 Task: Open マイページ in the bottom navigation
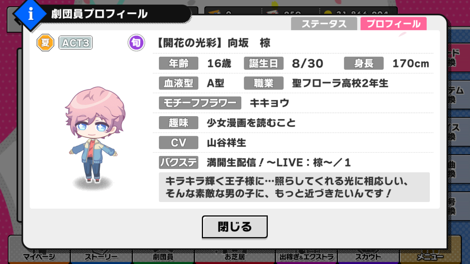[x=39, y=256]
